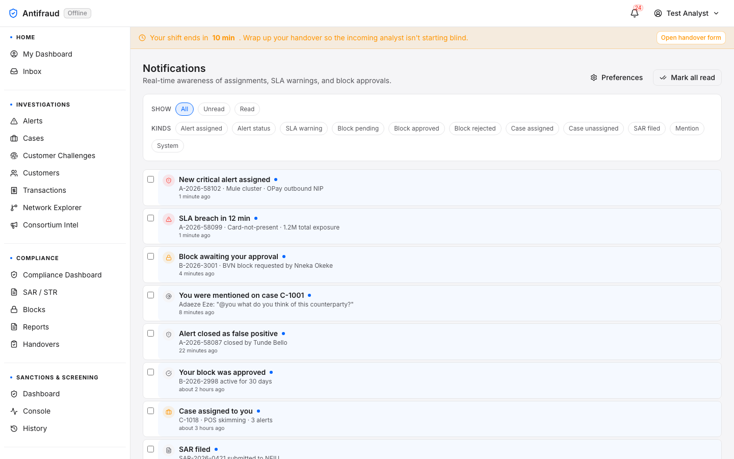Tick checkbox for mentioned on case C-1001
The image size is (734, 459).
click(150, 295)
